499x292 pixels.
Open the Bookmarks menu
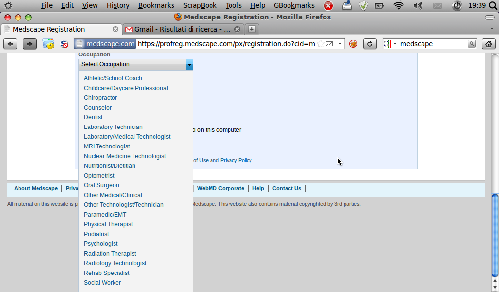(x=156, y=5)
